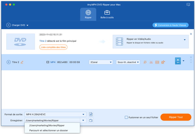Open the effects enhancement star icon
This screenshot has height=134, width=195.
coord(145,62)
